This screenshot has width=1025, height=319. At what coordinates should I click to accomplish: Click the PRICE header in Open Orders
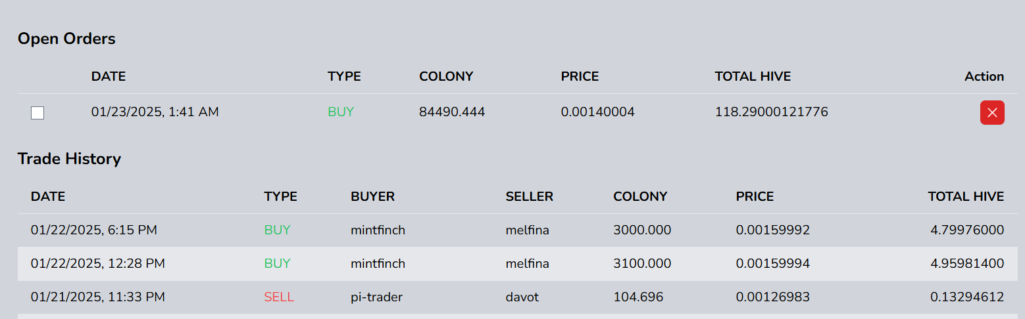(580, 76)
